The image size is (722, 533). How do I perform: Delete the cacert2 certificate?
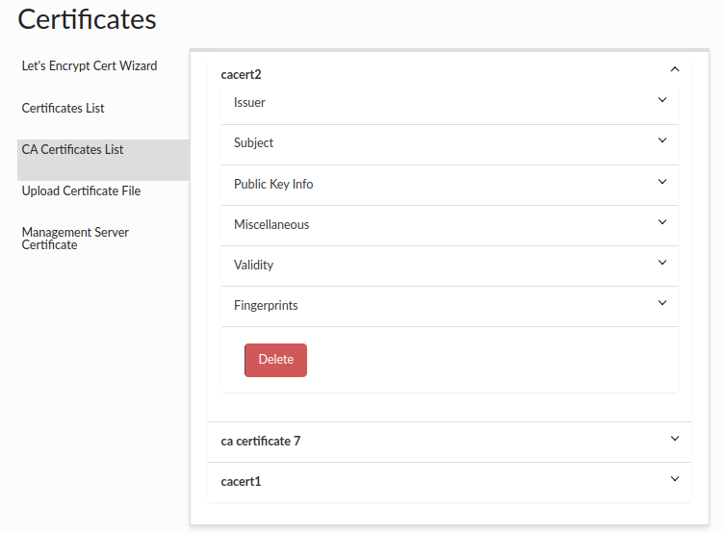(x=275, y=360)
